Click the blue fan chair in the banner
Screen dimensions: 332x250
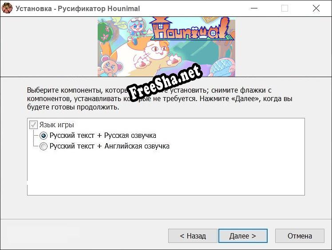pos(222,68)
